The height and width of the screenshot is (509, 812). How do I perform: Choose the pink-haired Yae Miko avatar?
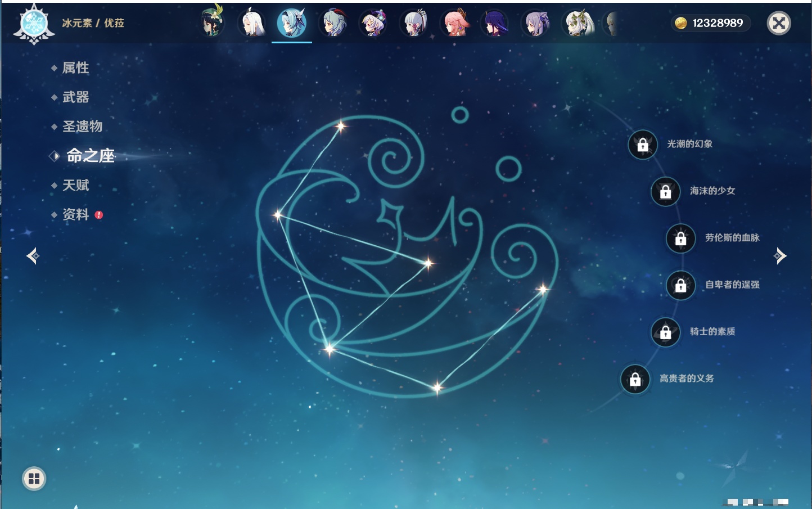(x=454, y=23)
